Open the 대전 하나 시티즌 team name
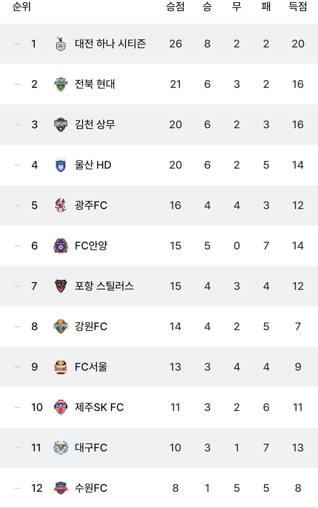Viewport: 318px width, 508px height. click(x=110, y=44)
